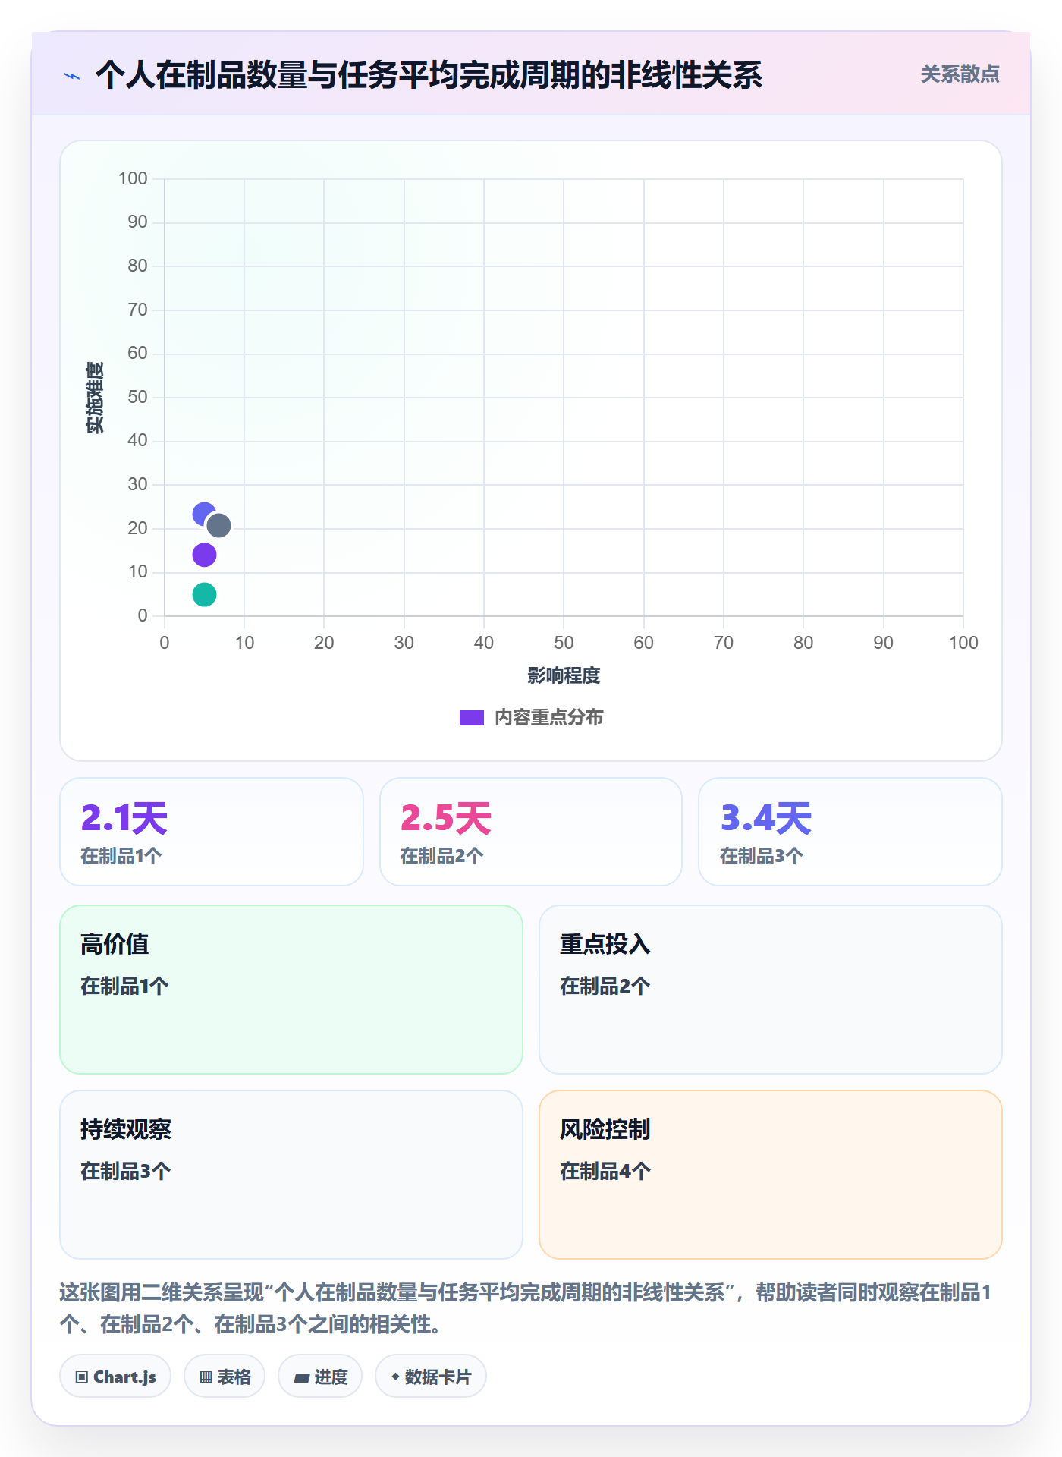This screenshot has height=1457, width=1062.
Task: Open the 持续观察 quadrant card
Action: [291, 1175]
